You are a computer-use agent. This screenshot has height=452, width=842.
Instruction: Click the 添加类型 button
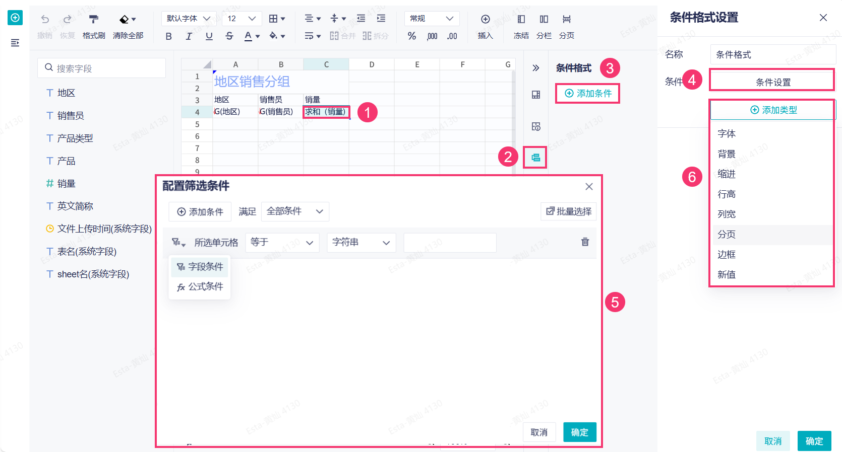coord(773,110)
